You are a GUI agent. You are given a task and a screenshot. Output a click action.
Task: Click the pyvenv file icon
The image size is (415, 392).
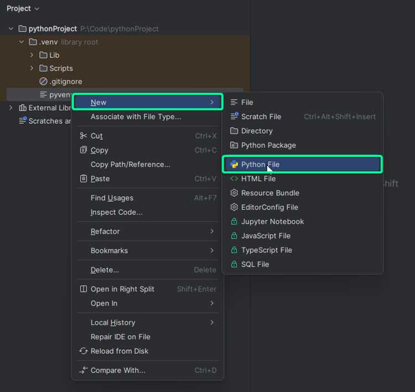[x=43, y=95]
